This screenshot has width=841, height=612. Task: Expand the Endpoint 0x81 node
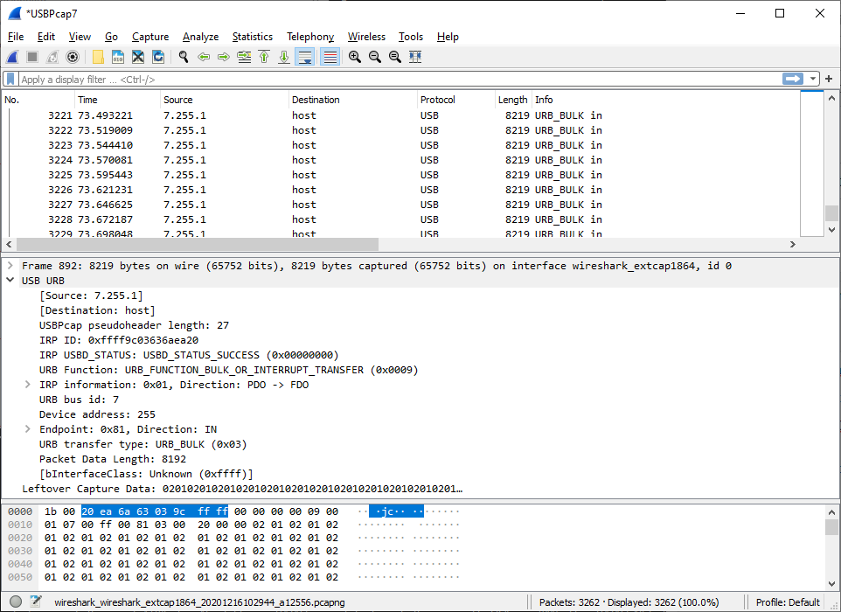(28, 428)
